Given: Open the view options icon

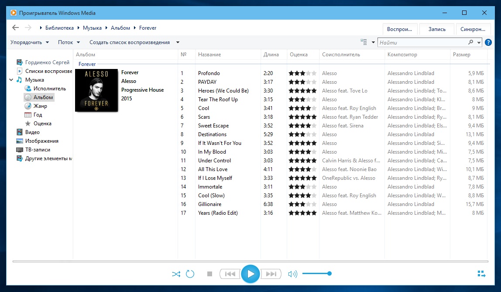Looking at the screenshot, I should tap(364, 42).
